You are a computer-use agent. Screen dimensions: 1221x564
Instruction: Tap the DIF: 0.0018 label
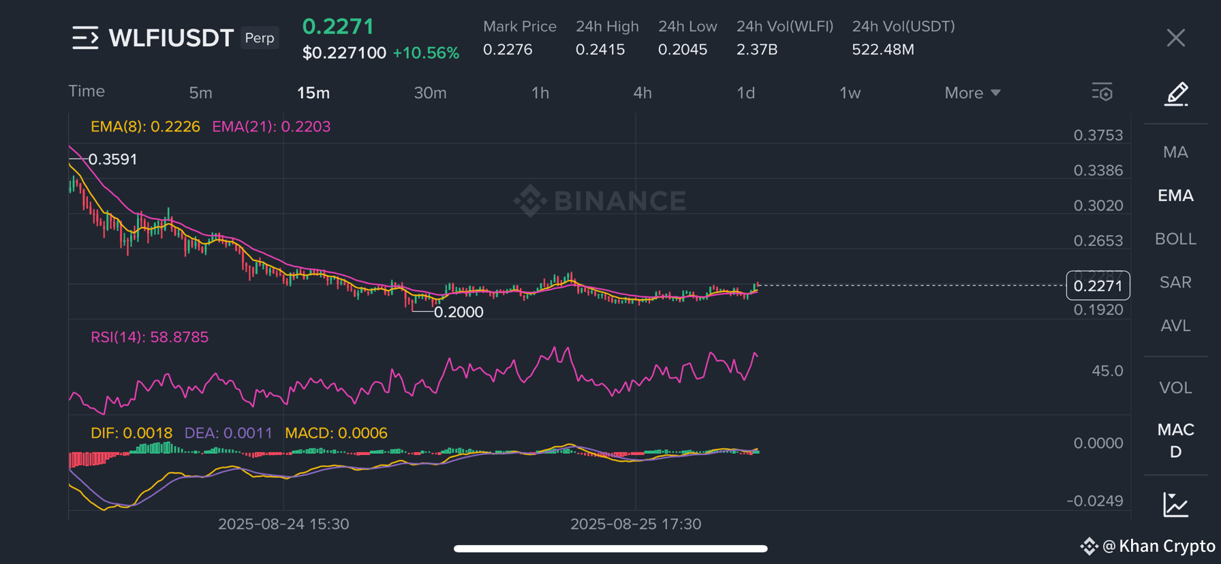point(132,433)
